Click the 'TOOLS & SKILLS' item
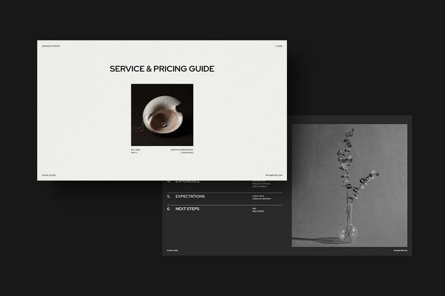The height and width of the screenshot is (296, 445). click(259, 187)
